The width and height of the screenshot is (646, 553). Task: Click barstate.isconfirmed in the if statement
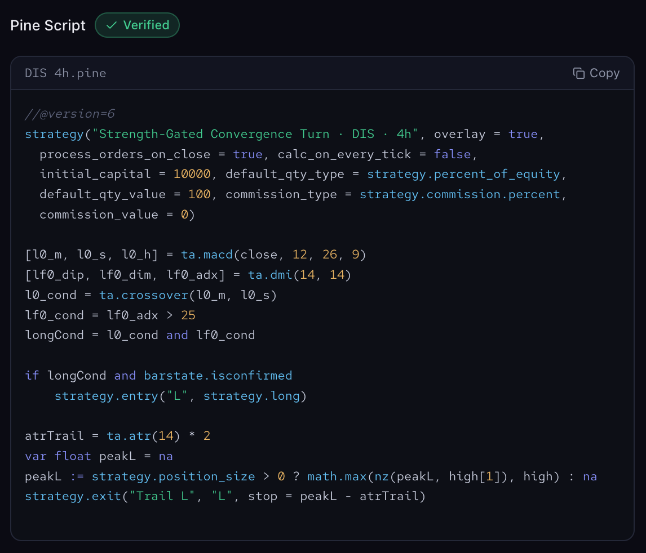pyautogui.click(x=218, y=376)
